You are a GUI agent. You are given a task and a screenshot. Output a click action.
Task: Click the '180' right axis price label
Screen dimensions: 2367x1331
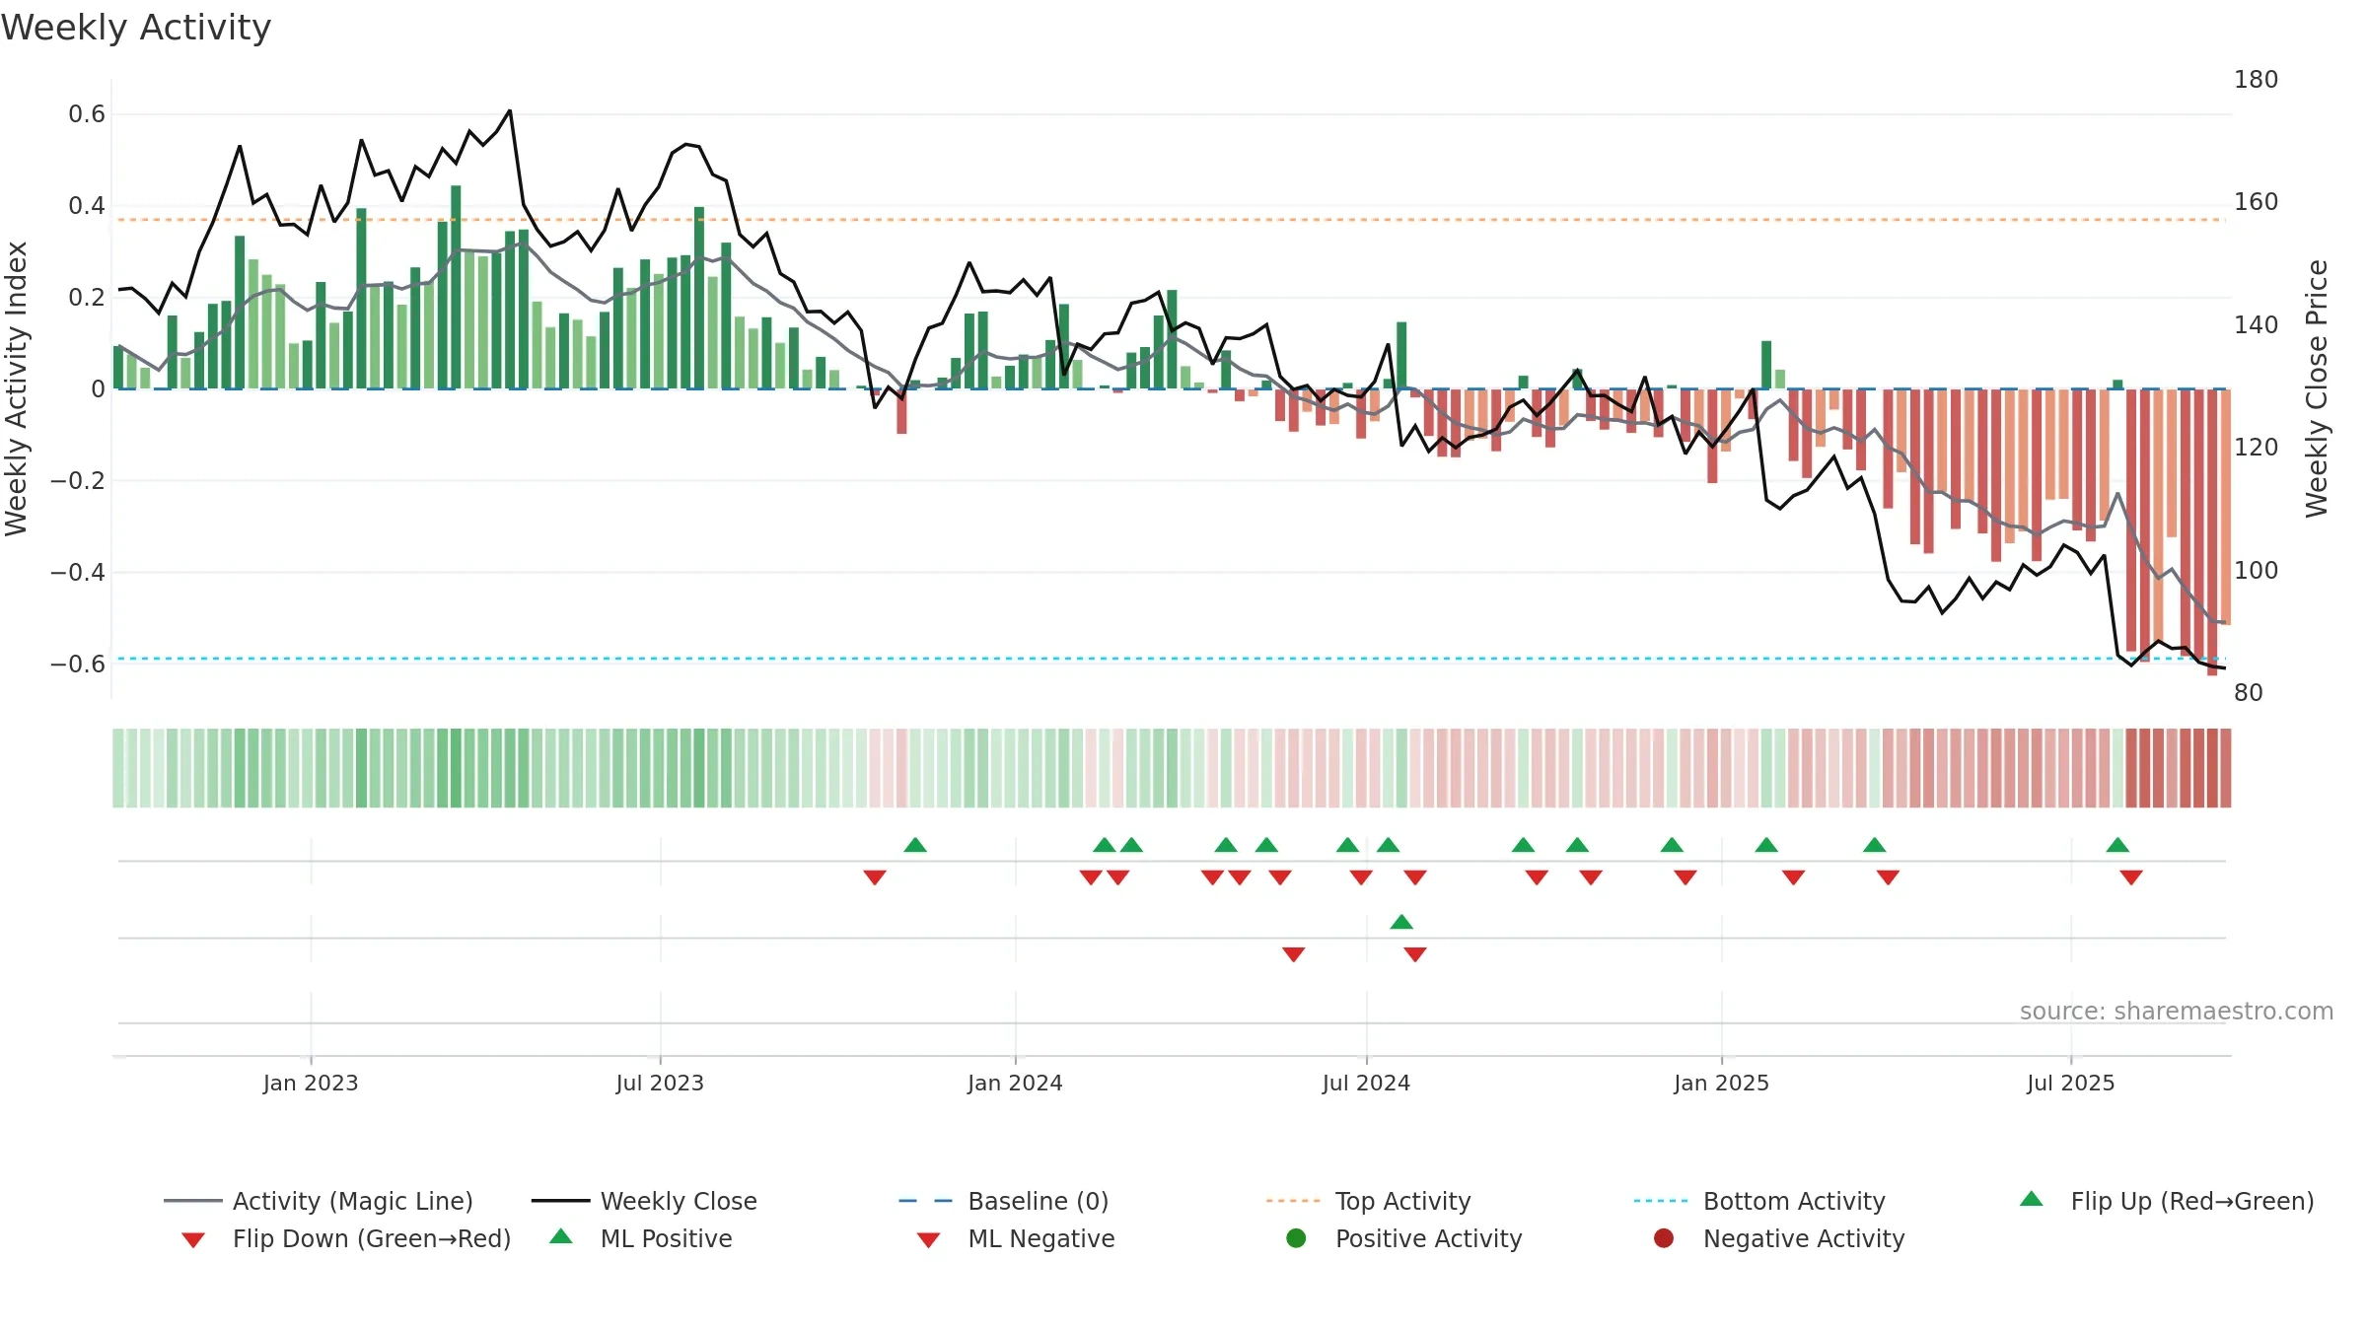coord(2257,80)
